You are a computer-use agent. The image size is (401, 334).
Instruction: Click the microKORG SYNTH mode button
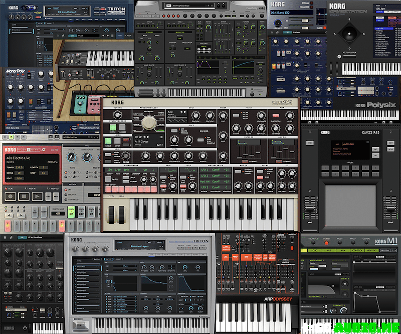(113, 127)
